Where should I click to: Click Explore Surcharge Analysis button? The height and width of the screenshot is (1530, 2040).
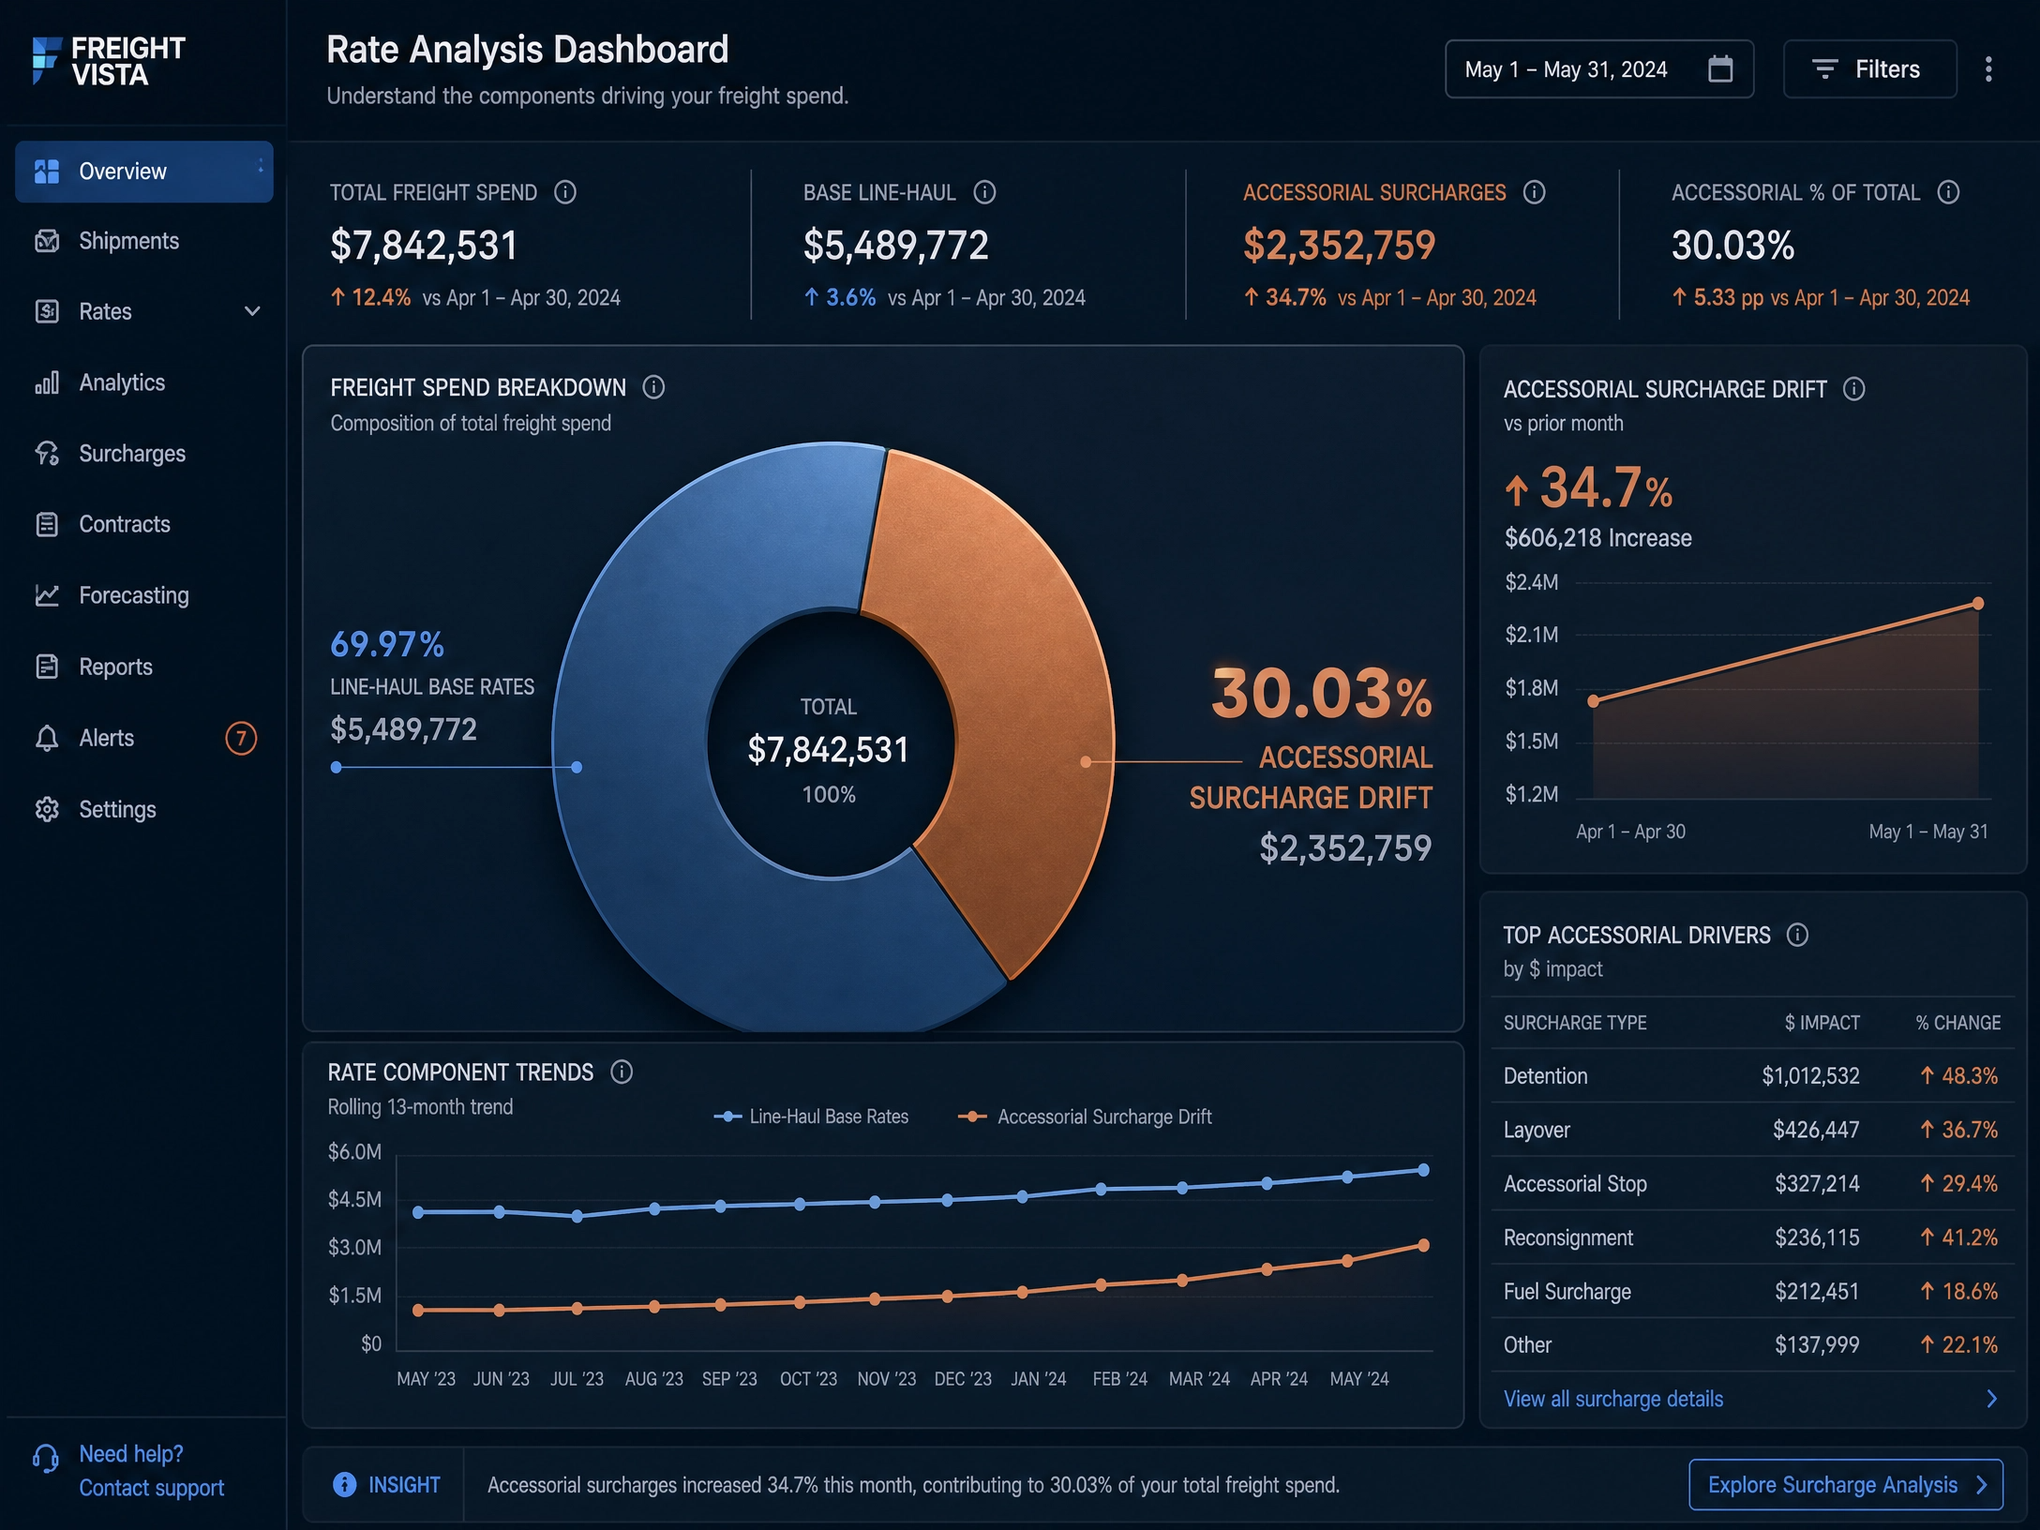click(x=1845, y=1485)
